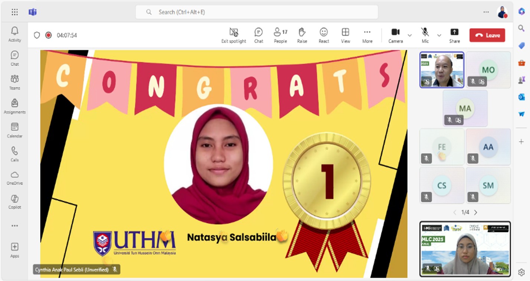Viewport: 530px width, 281px height.
Task: Raise your hand in the meeting
Action: [302, 35]
